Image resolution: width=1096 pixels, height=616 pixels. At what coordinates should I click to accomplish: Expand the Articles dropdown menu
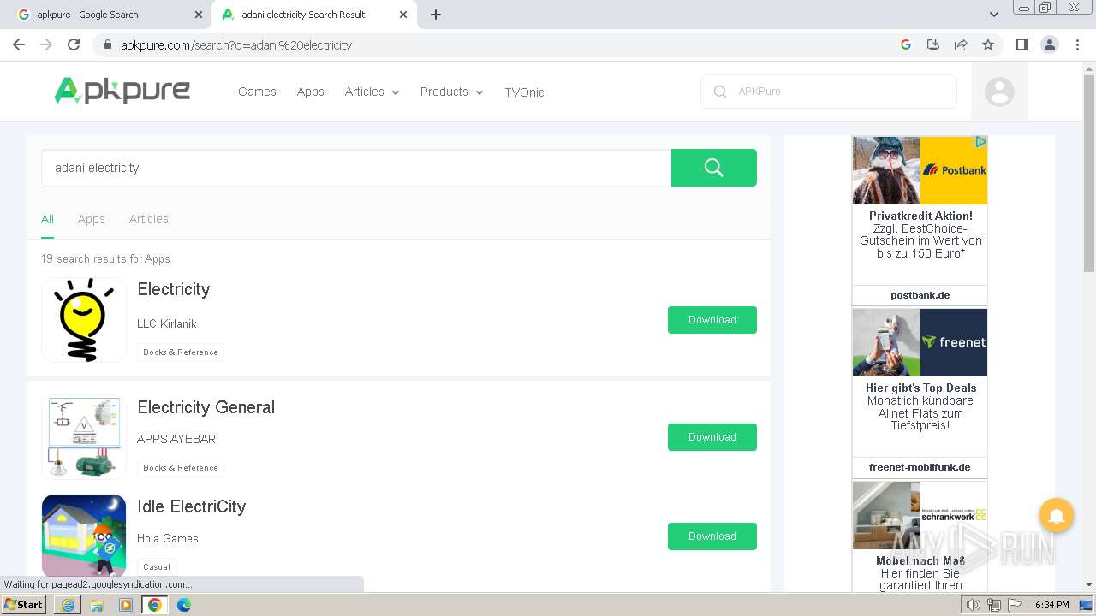click(x=372, y=92)
